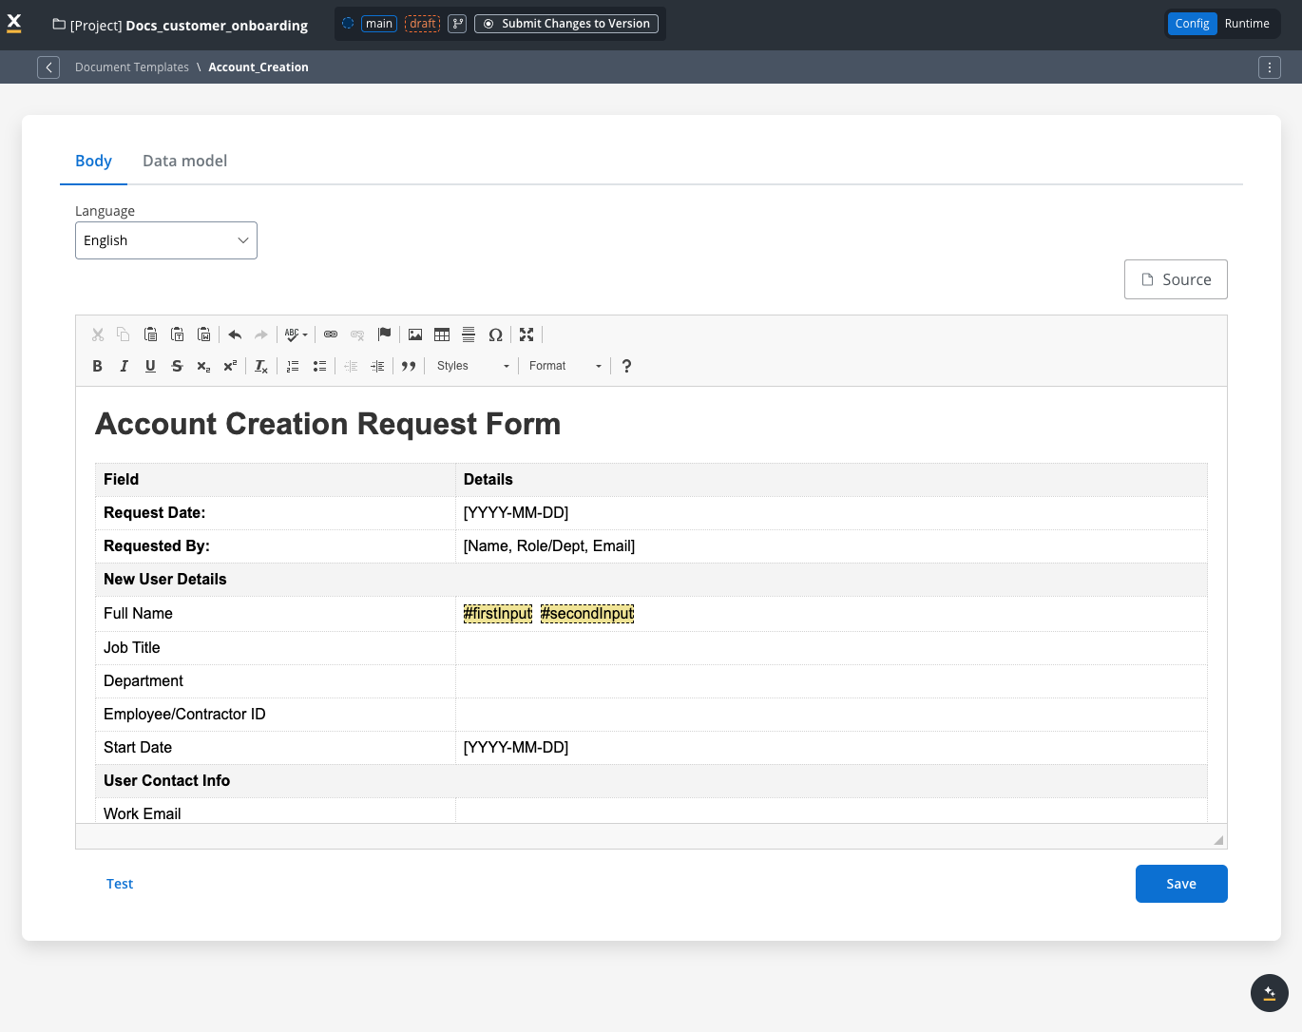The width and height of the screenshot is (1302, 1032).
Task: Toggle numbered list
Action: [x=293, y=366]
